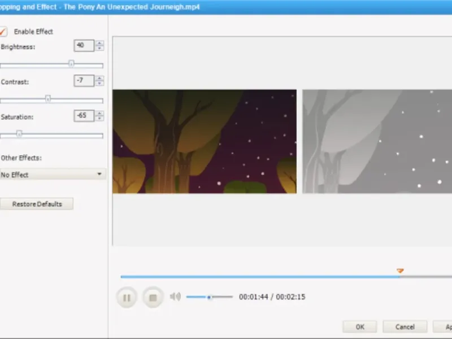This screenshot has width=452, height=339.
Task: Pause the video preview playback
Action: coord(127,297)
